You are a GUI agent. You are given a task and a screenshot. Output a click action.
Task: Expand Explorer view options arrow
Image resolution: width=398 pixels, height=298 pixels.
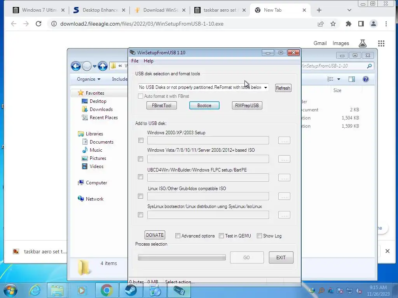339,79
